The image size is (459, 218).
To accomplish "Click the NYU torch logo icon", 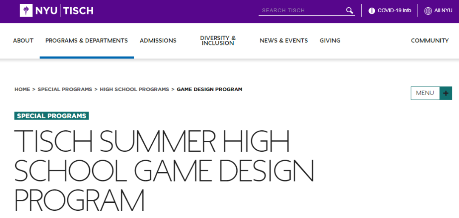I will [x=26, y=11].
